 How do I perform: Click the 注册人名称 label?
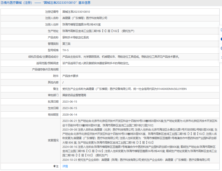[x=52, y=18]
